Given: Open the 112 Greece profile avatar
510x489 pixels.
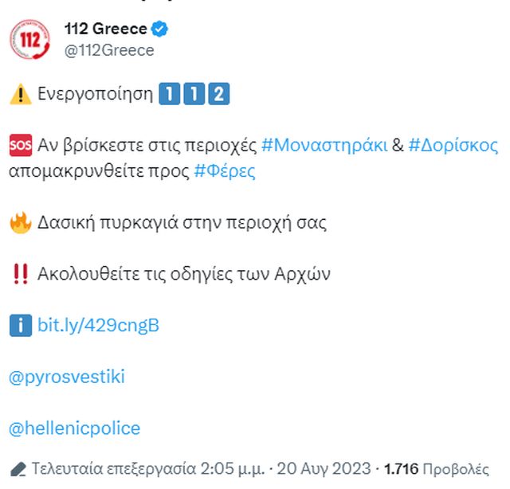Looking at the screenshot, I should 29,38.
